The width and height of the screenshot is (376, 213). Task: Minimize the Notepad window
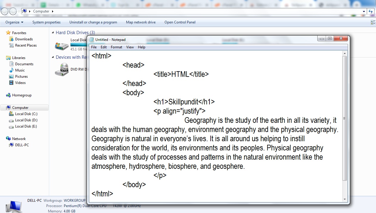click(x=321, y=39)
